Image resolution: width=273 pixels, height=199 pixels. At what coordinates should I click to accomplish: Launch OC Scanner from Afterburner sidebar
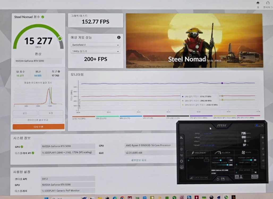181,155
